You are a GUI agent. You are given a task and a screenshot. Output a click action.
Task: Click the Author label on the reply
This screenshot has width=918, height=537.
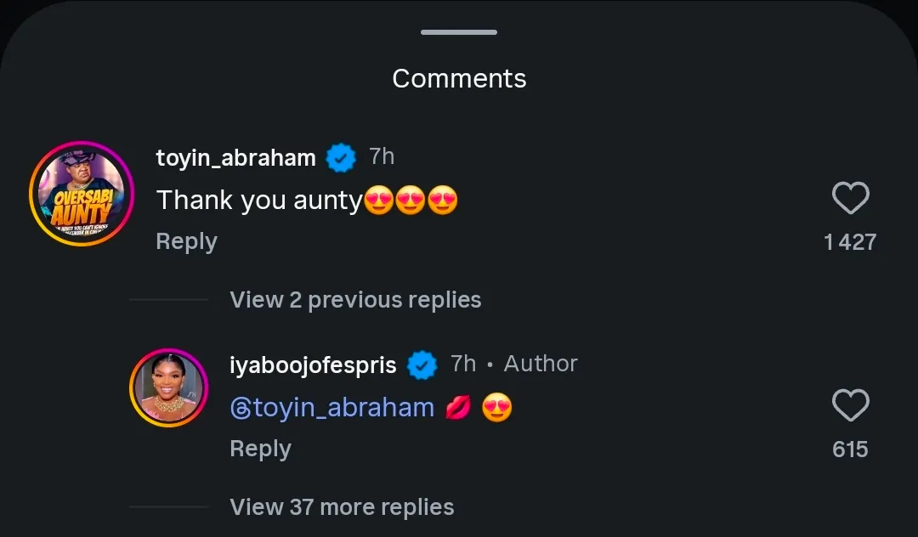tap(541, 364)
